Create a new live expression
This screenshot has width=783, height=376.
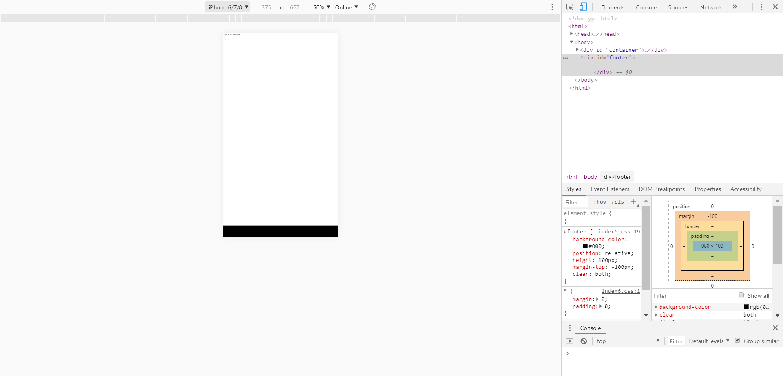click(570, 341)
